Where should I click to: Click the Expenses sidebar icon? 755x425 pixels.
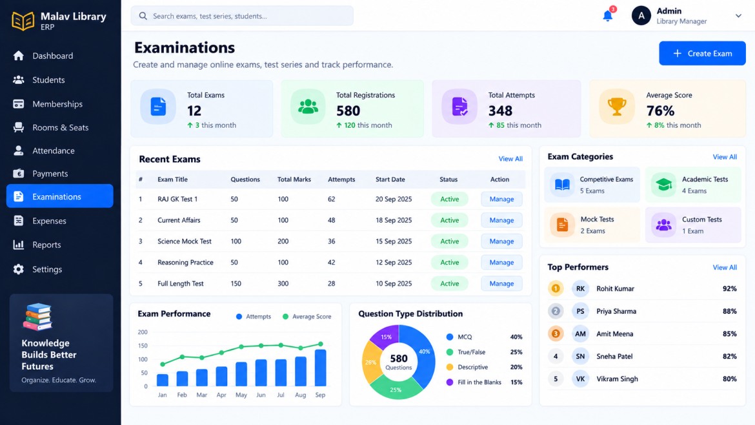click(18, 221)
